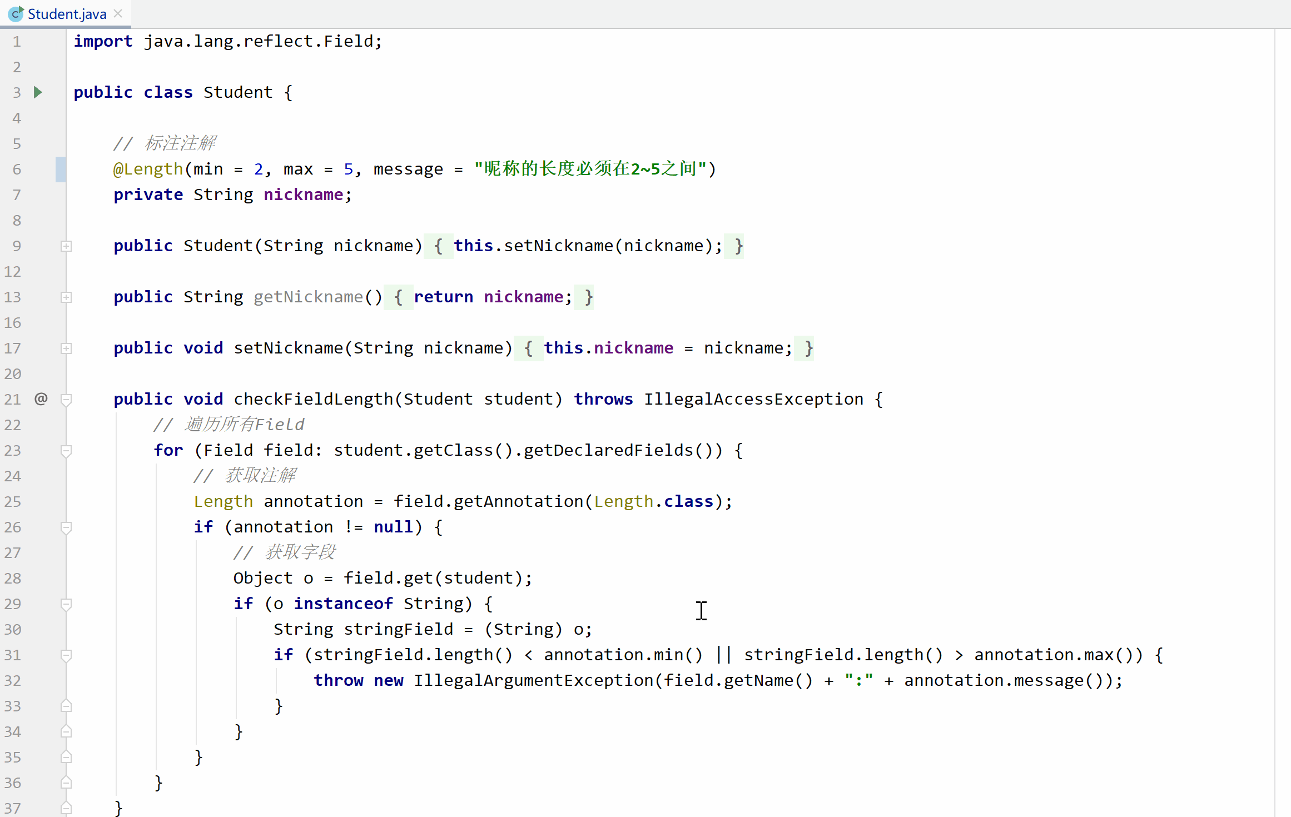This screenshot has width=1291, height=817.
Task: Click the IllegalArgumentException class name
Action: (x=533, y=680)
